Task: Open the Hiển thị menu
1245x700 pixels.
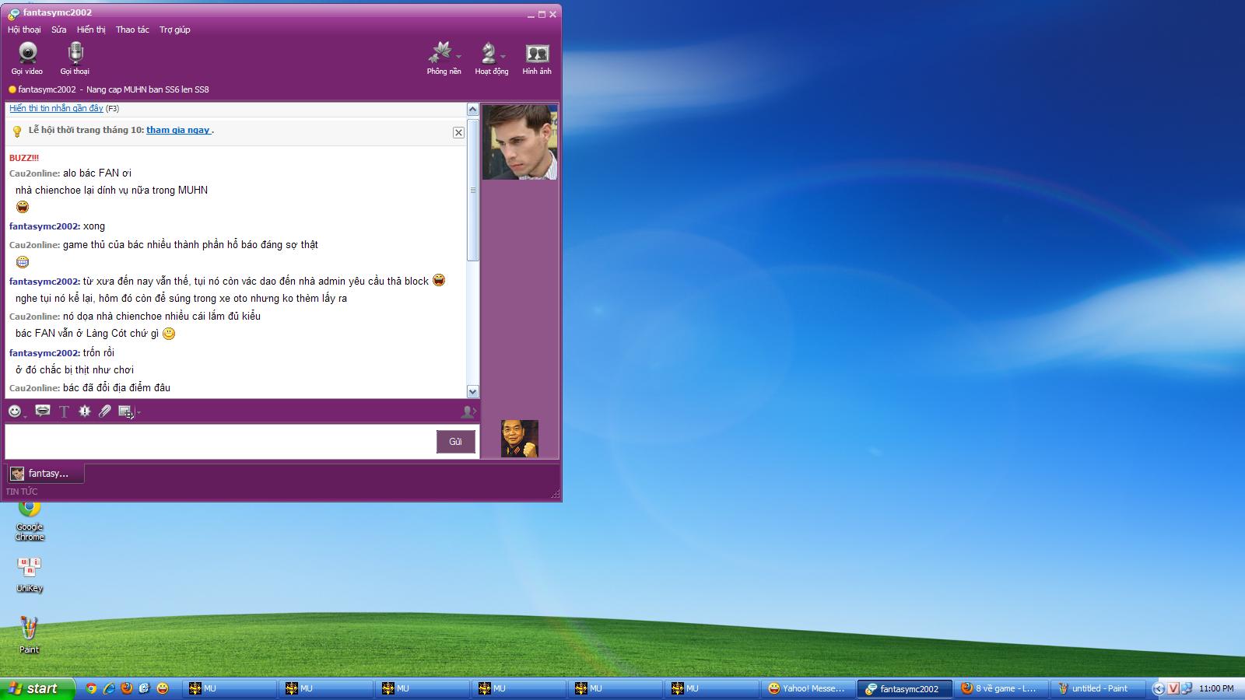Action: pyautogui.click(x=91, y=30)
